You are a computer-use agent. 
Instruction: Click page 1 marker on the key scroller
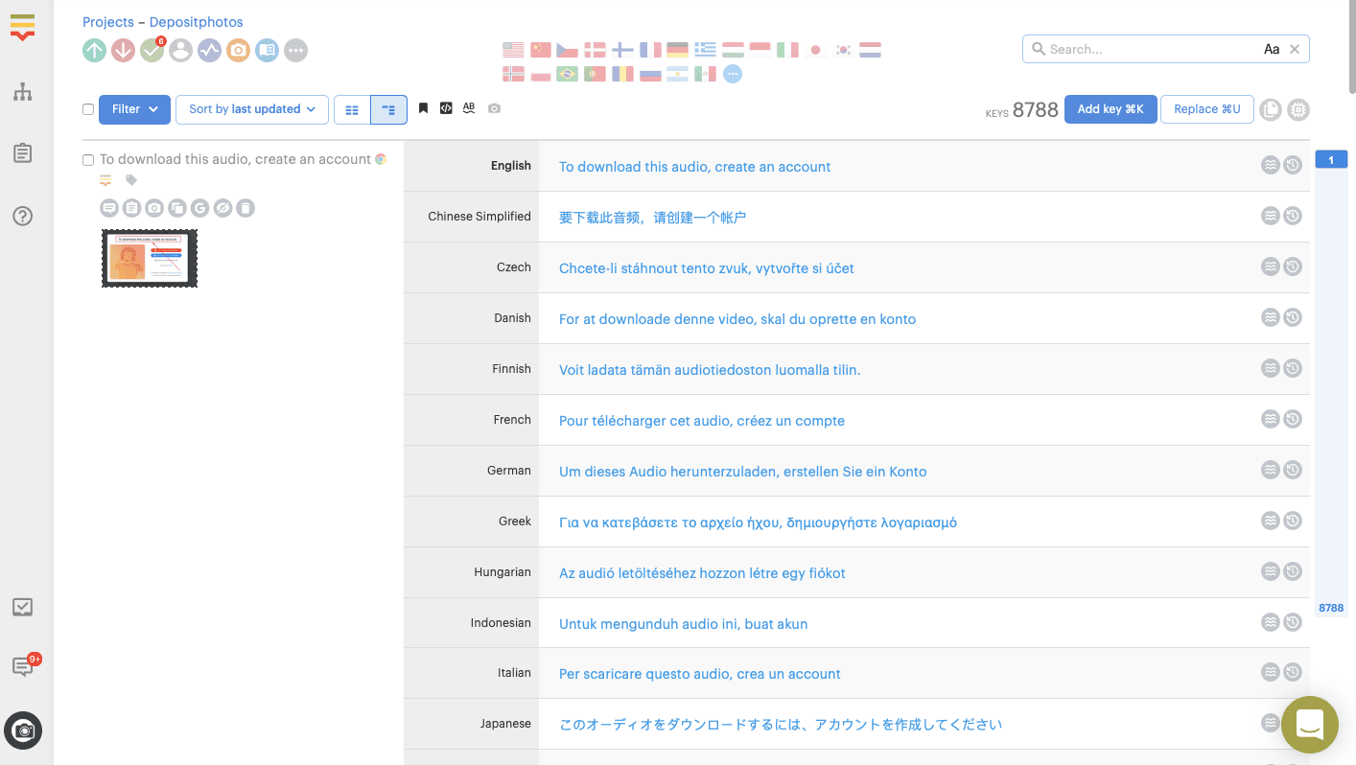1331,160
